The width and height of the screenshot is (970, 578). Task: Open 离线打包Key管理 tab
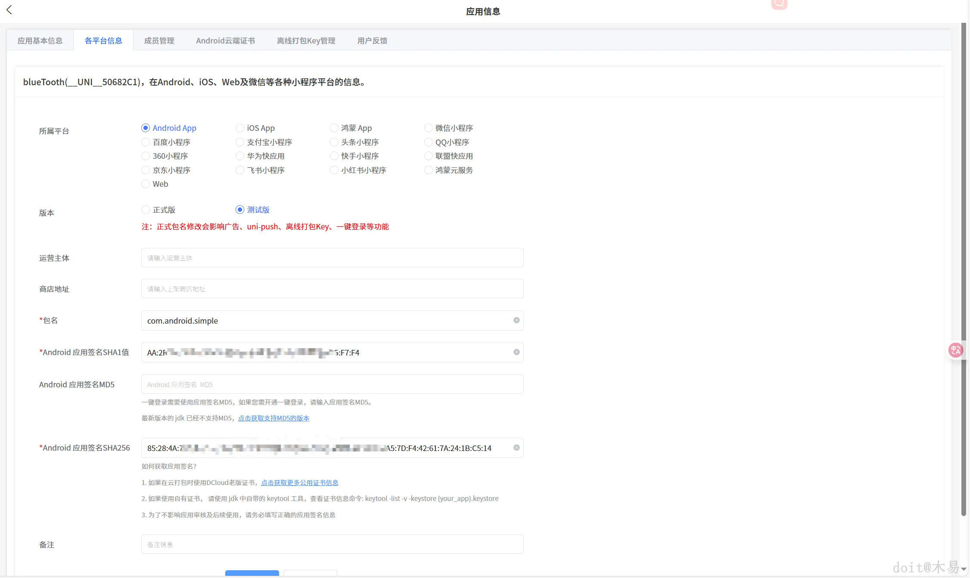coord(306,40)
